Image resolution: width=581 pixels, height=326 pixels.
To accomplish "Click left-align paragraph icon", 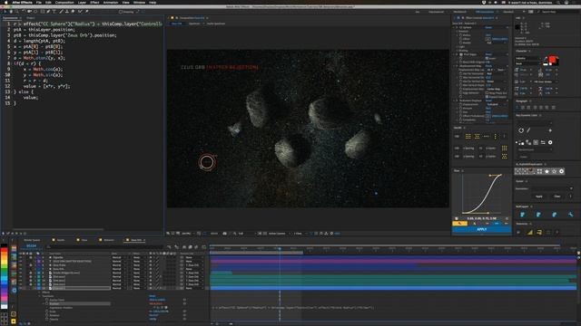I will coord(517,107).
